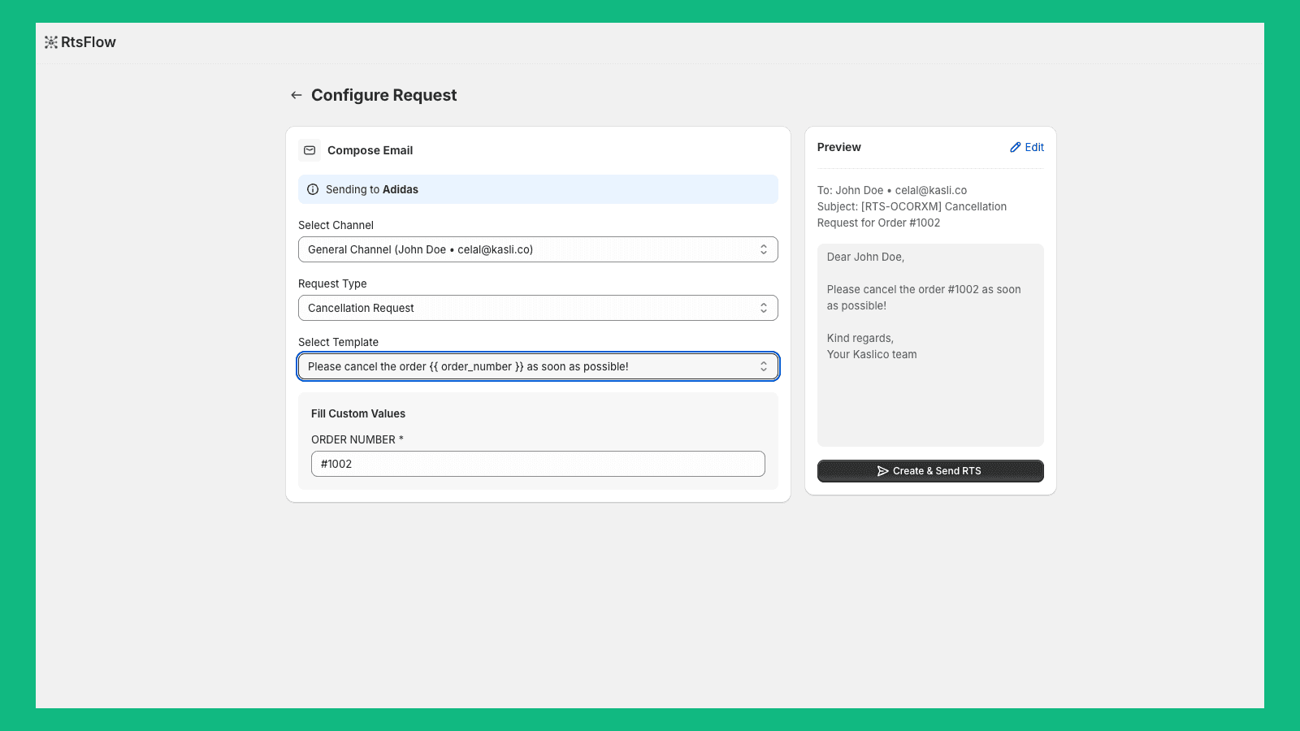Viewport: 1300px width, 731px height.
Task: Go back using the left arrow
Action: click(297, 95)
